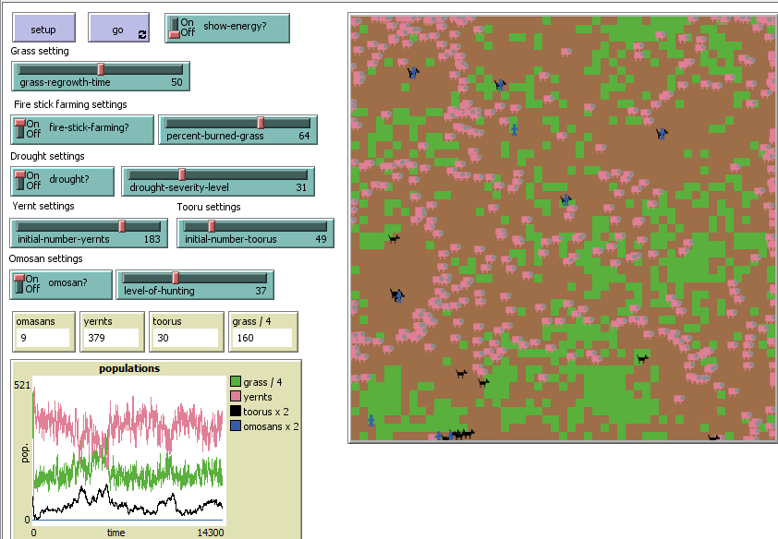The width and height of the screenshot is (778, 539).
Task: Click the plot y-axis maximum 521
Action: click(x=22, y=385)
